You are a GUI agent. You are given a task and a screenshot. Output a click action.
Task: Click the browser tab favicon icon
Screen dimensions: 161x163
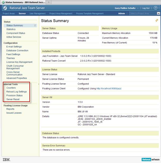coord(3,2)
